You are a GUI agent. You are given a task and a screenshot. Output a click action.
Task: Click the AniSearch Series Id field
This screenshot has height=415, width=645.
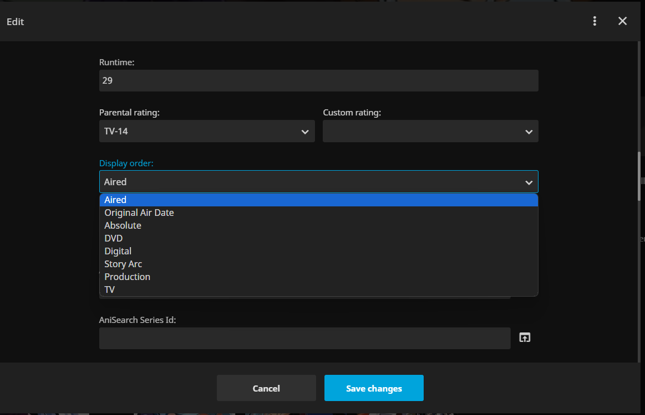click(304, 338)
